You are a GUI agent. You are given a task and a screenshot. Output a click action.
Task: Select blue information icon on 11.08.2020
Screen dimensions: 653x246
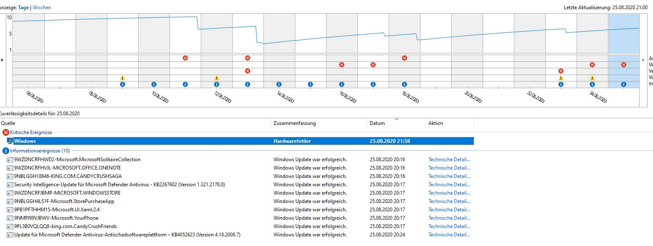[185, 84]
